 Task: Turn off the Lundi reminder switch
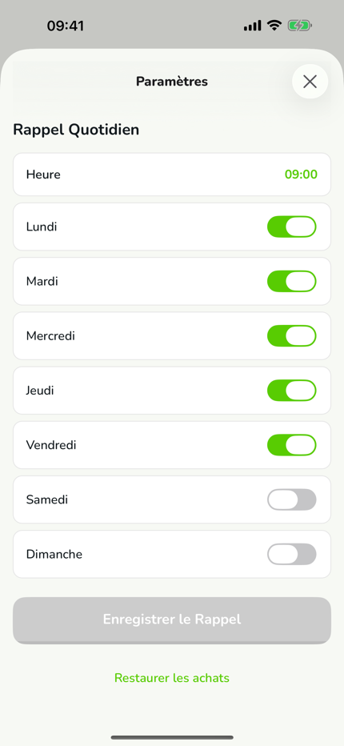(x=292, y=227)
